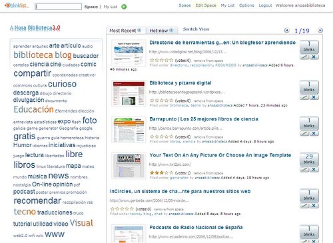
Task: Click the Blinklist logo
Action: point(17,5)
